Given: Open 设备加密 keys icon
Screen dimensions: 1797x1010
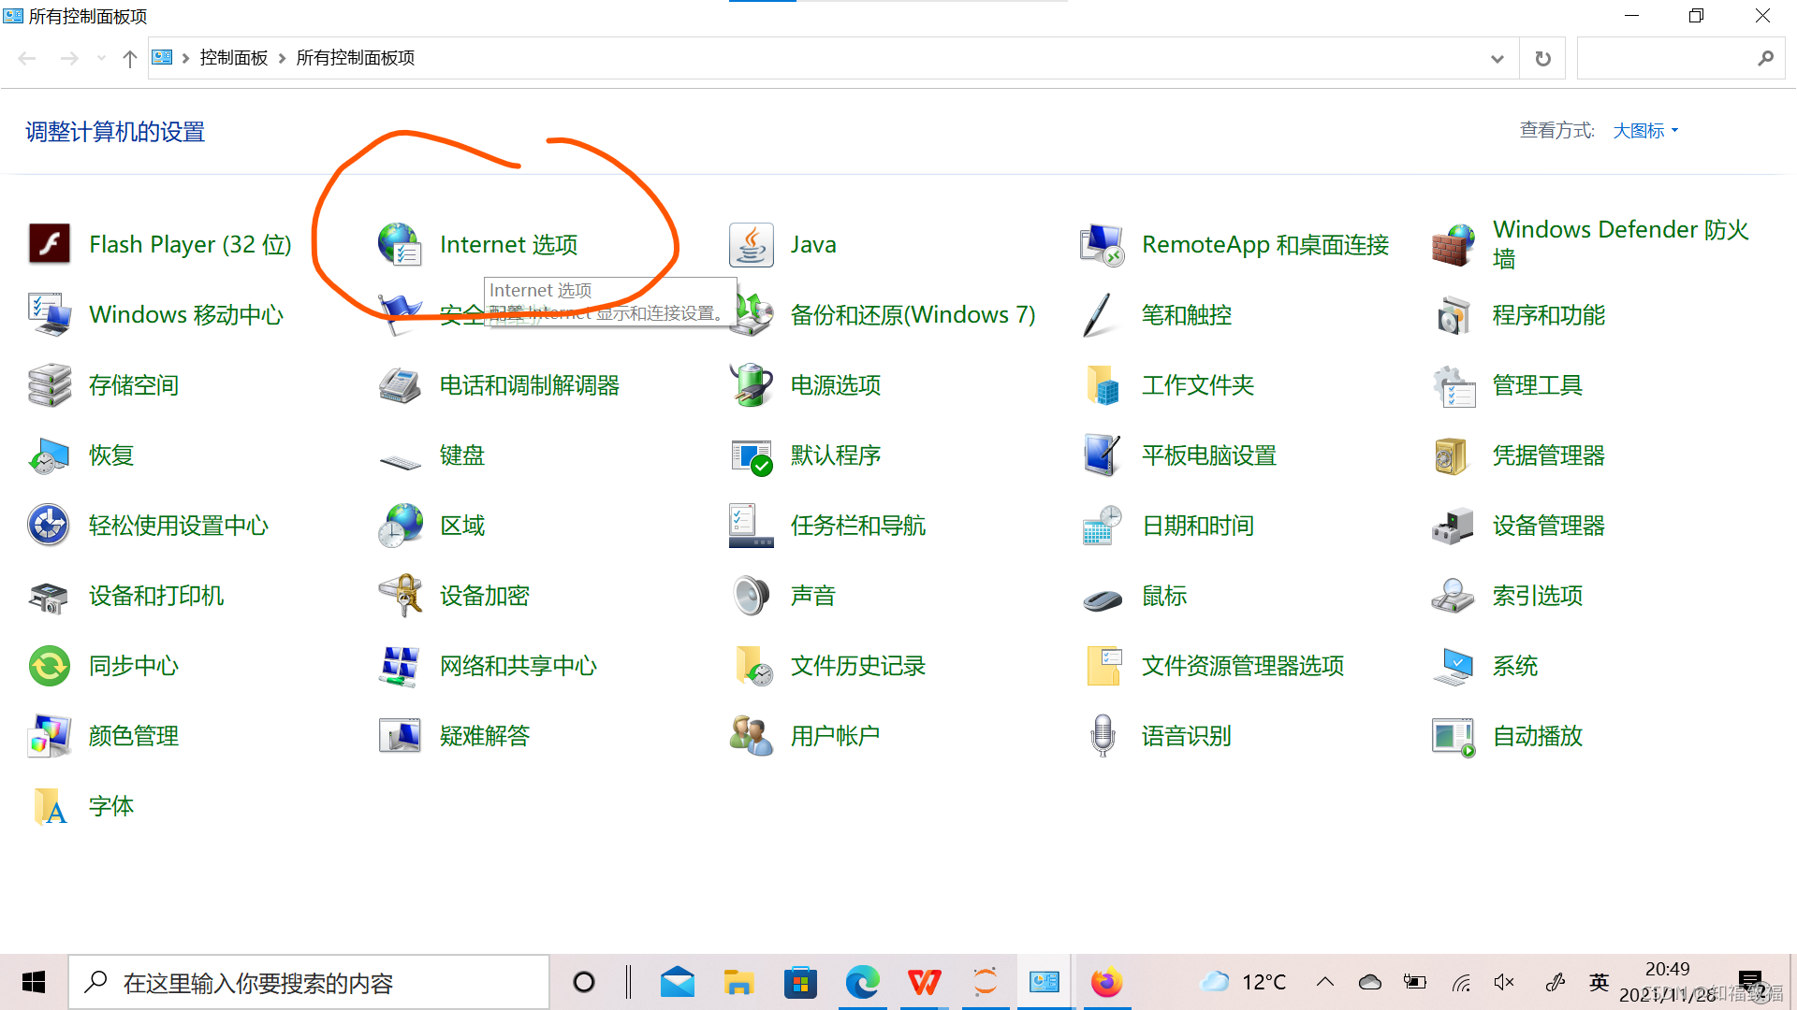Looking at the screenshot, I should point(400,596).
